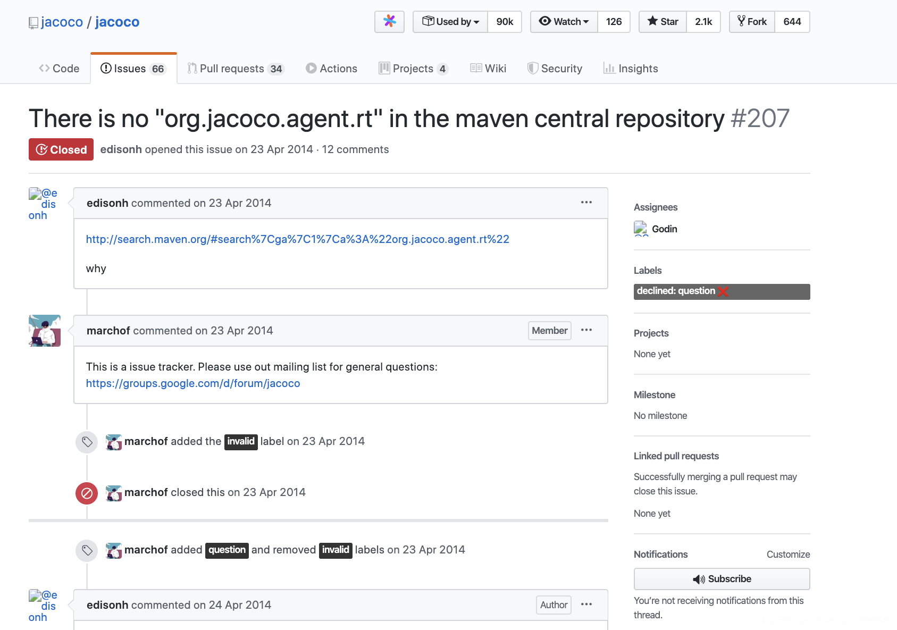Viewport: 897px width, 630px height.
Task: Click the Fork icon
Action: point(741,21)
